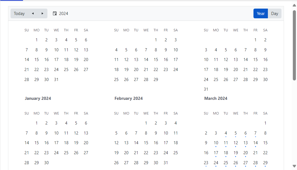Open the February 2024 month title
The height and width of the screenshot is (170, 297).
128,98
